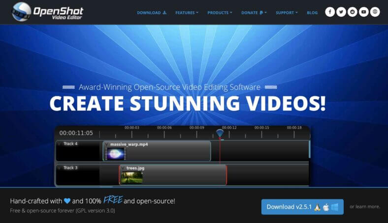Click the blue playhead marker on the timeline

(220, 133)
